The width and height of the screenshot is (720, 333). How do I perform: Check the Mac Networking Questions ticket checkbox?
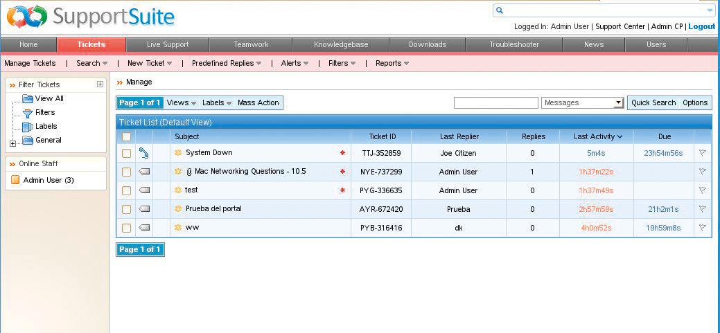pyautogui.click(x=126, y=172)
